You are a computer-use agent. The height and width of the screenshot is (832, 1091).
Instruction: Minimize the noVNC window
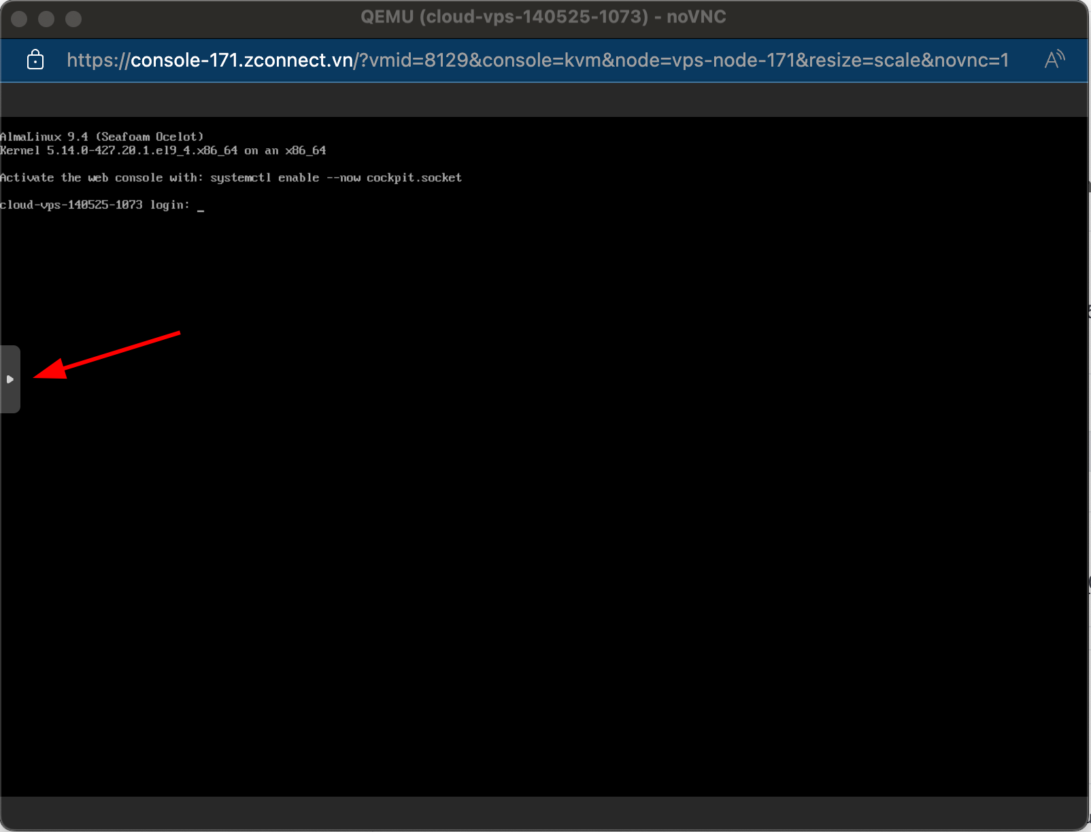point(46,18)
